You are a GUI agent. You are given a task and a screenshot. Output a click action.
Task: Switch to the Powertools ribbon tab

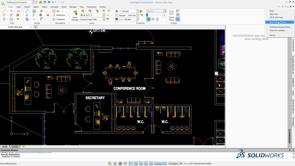click(x=92, y=7)
